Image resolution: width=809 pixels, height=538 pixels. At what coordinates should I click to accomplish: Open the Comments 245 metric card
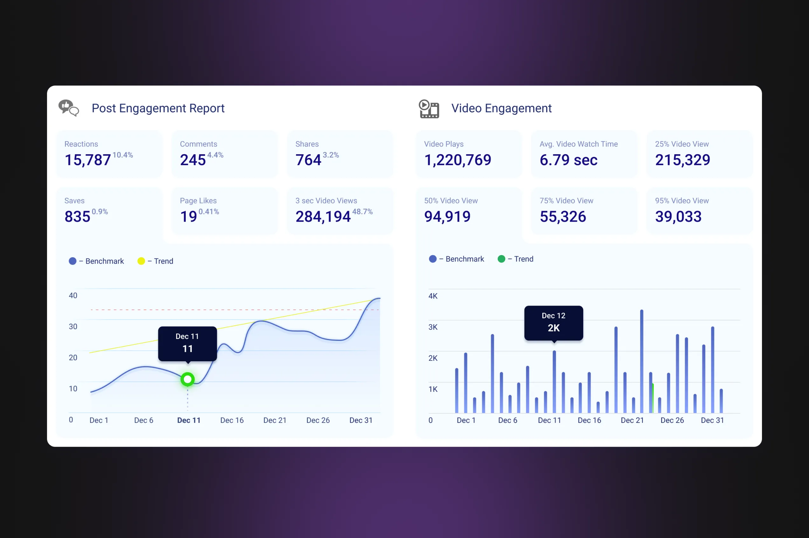(x=225, y=154)
